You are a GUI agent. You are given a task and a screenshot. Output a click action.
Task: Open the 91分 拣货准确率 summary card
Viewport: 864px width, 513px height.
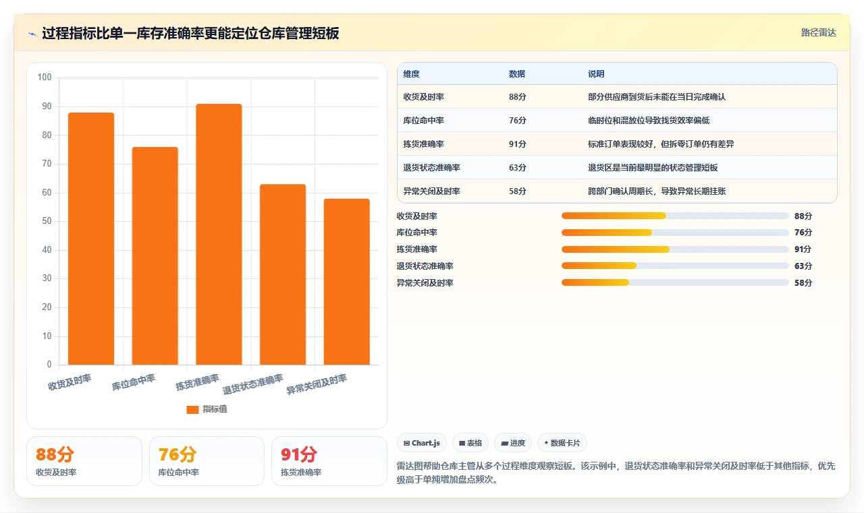pos(329,461)
